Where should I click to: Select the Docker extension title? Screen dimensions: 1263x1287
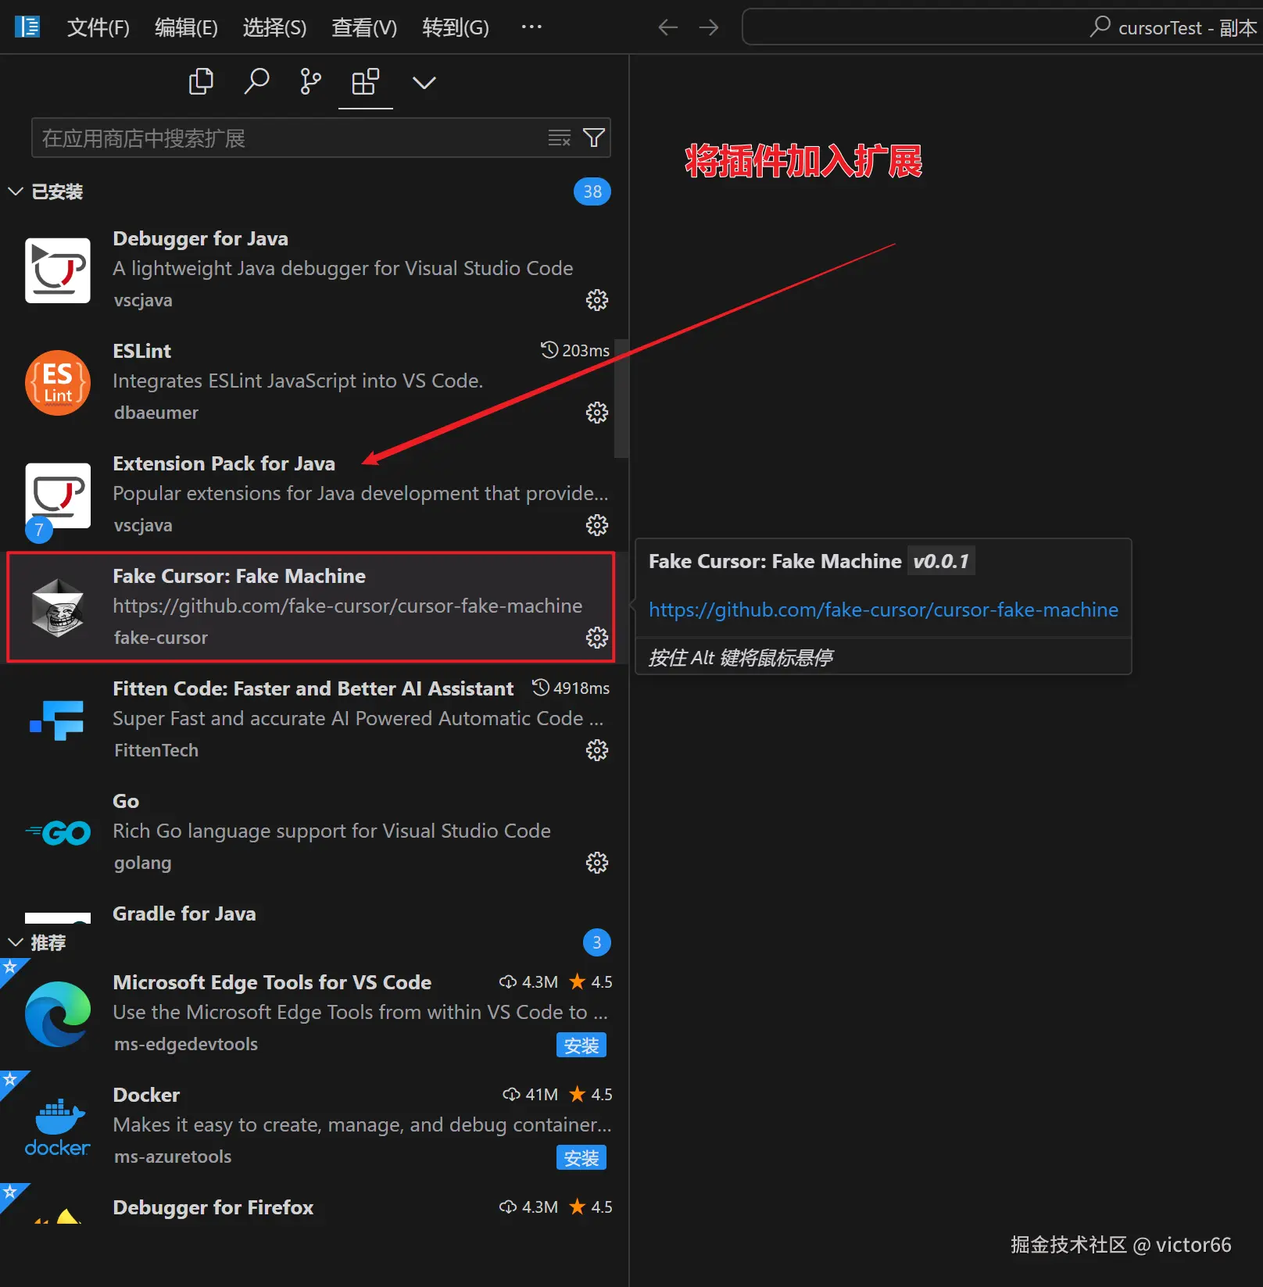(x=146, y=1095)
